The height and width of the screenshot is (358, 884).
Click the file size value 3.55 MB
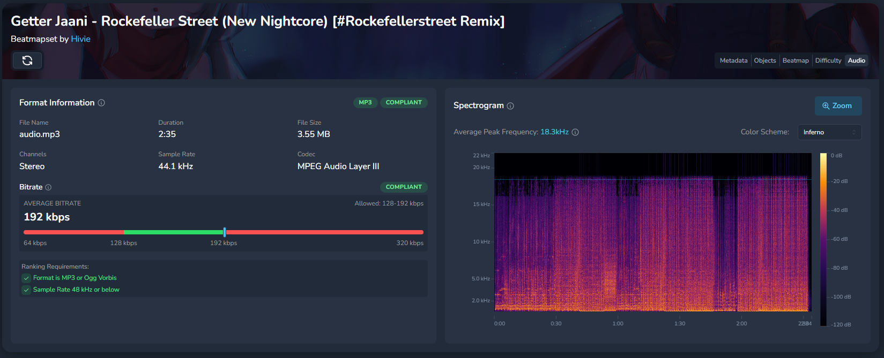click(314, 134)
